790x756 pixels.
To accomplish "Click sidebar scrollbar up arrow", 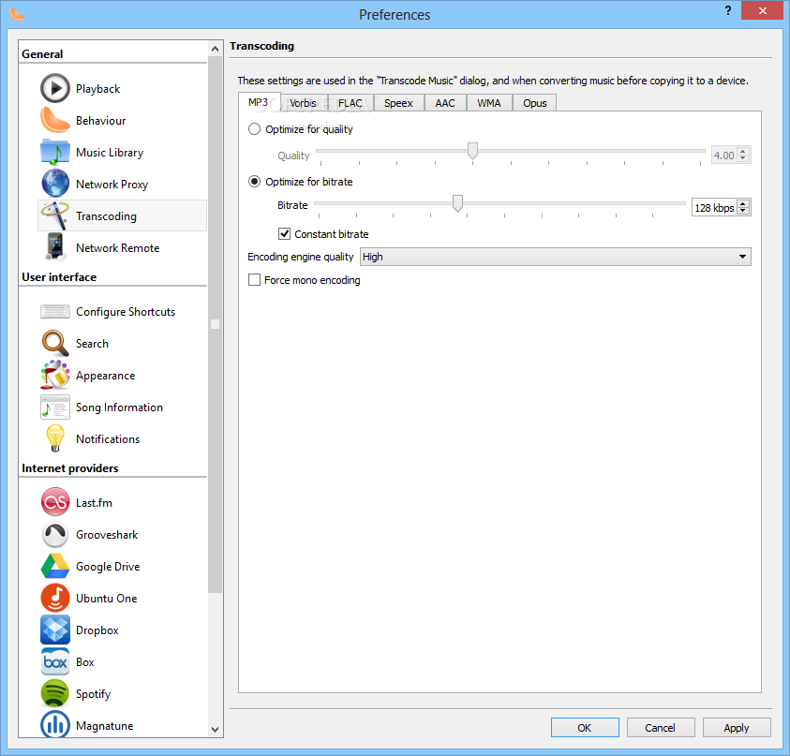I will point(216,49).
